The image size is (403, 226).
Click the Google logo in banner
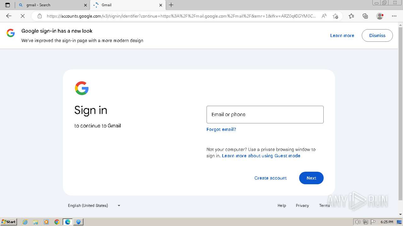click(11, 33)
